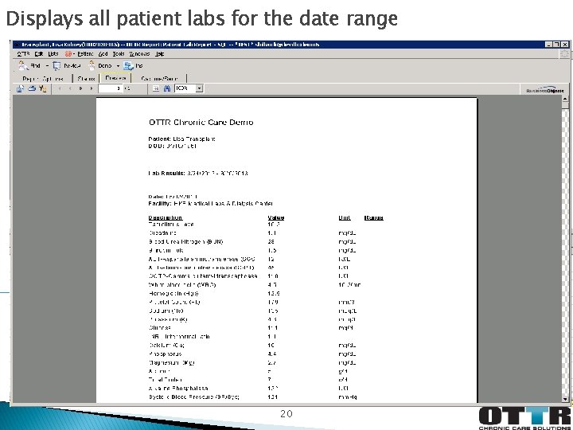This screenshot has width=573, height=430.
Task: Switch to the Report Options tab
Action: coord(43,79)
